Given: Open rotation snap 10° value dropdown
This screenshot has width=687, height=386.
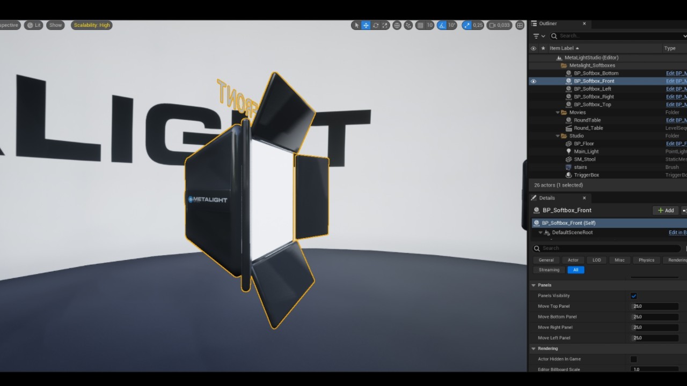Looking at the screenshot, I should [x=451, y=25].
